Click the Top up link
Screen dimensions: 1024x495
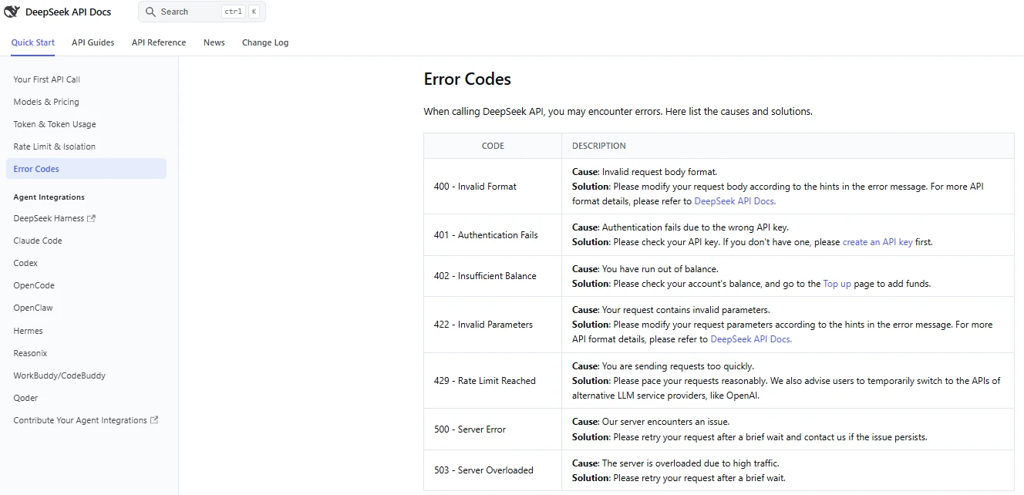click(837, 284)
